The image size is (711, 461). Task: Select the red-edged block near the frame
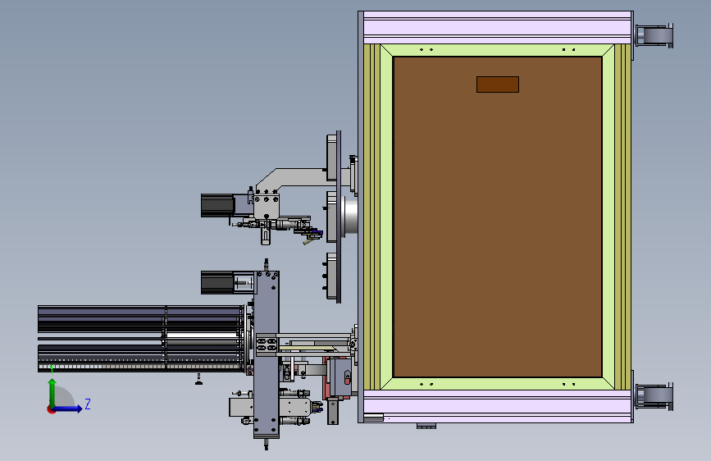pyautogui.click(x=337, y=379)
